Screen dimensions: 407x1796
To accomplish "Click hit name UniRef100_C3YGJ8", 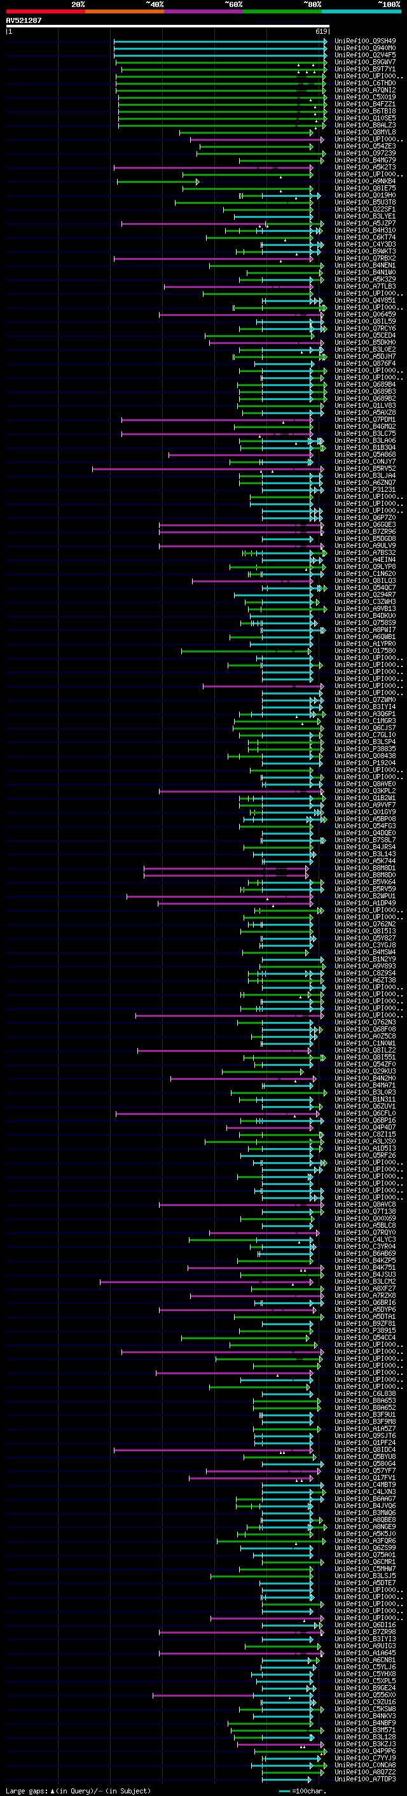I will [365, 945].
